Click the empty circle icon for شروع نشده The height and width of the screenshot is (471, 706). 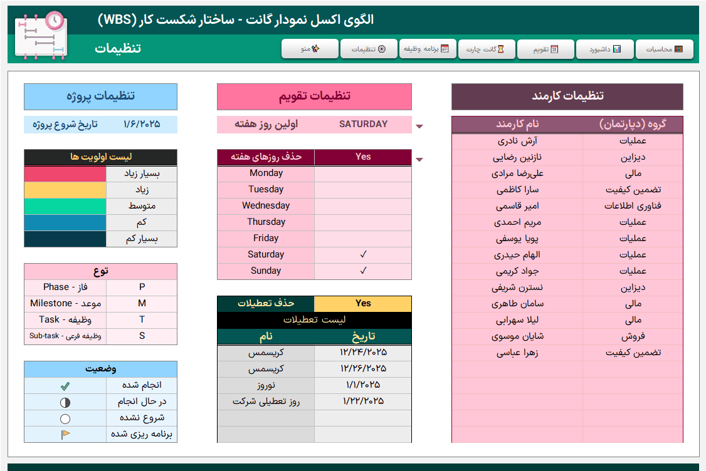pos(65,419)
